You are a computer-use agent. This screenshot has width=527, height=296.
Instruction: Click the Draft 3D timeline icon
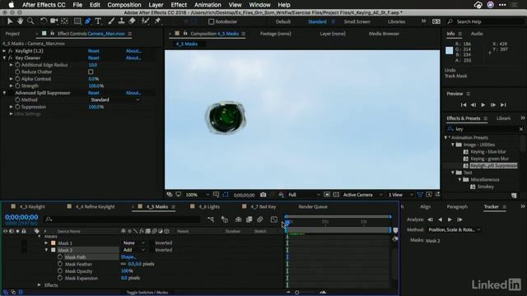pyautogui.click(x=225, y=220)
